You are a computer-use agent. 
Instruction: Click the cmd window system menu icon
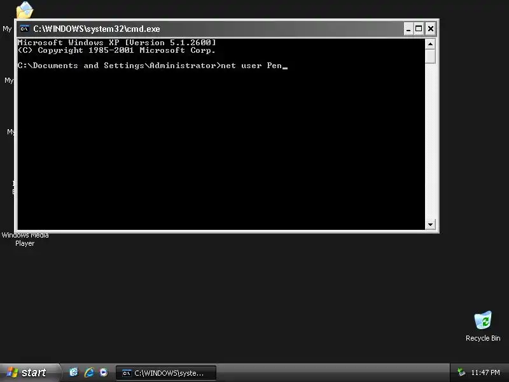(x=24, y=29)
